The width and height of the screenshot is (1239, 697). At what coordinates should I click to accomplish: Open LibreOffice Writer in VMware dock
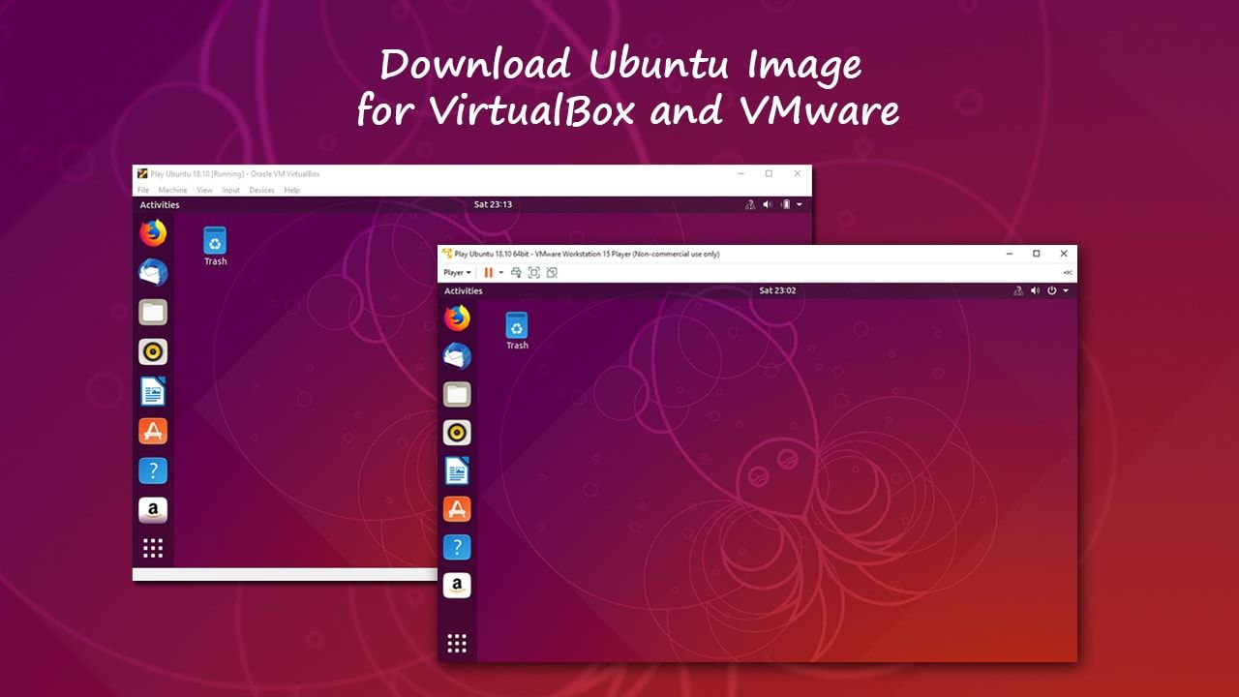[x=457, y=470]
